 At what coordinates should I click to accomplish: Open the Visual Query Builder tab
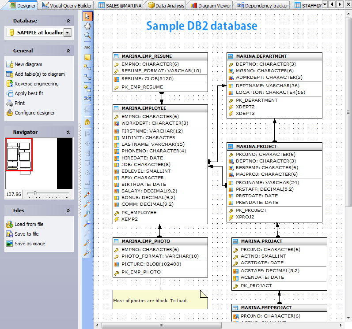coord(67,6)
